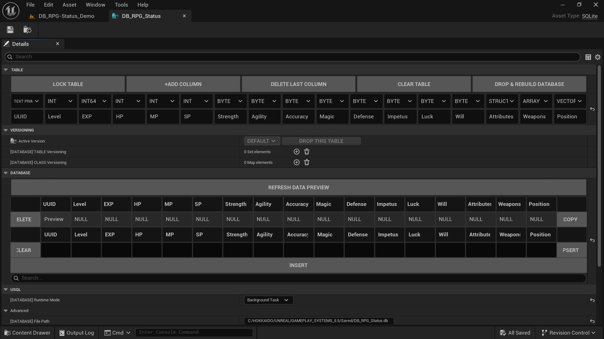Reset Runtime Mode to default arrow
604x339 pixels.
[592, 300]
